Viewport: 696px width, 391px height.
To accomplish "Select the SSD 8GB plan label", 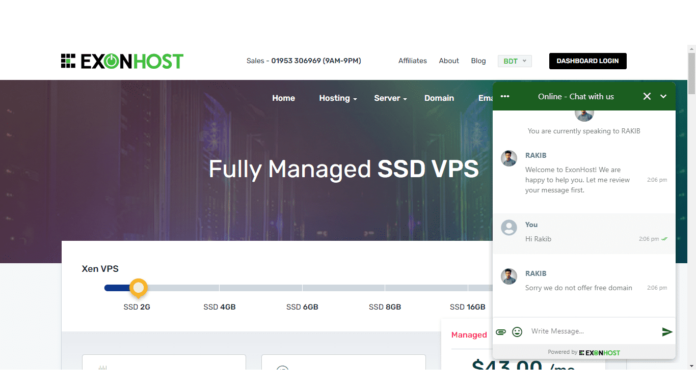I will [385, 307].
